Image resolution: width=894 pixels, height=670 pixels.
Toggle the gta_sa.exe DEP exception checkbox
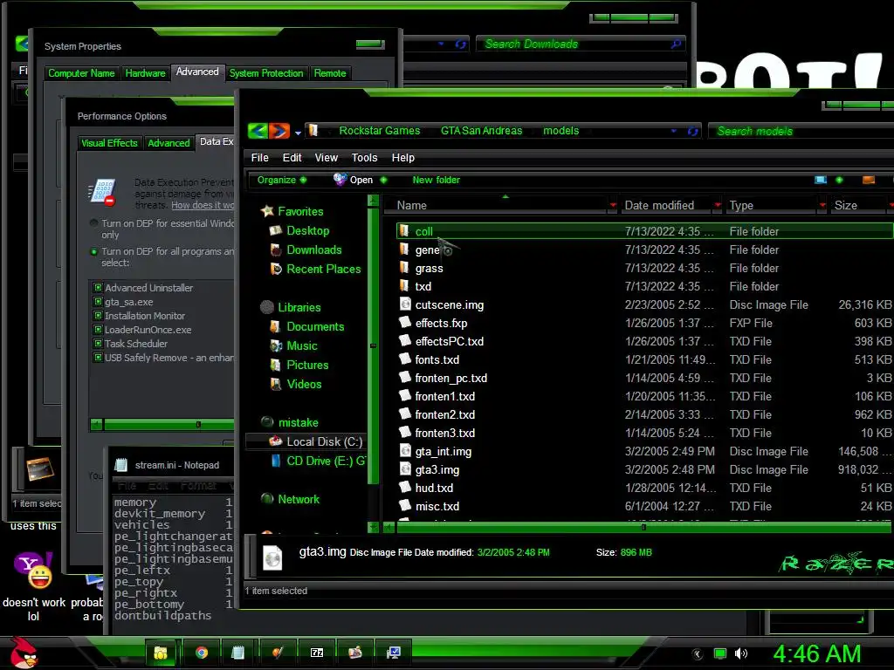coord(98,302)
